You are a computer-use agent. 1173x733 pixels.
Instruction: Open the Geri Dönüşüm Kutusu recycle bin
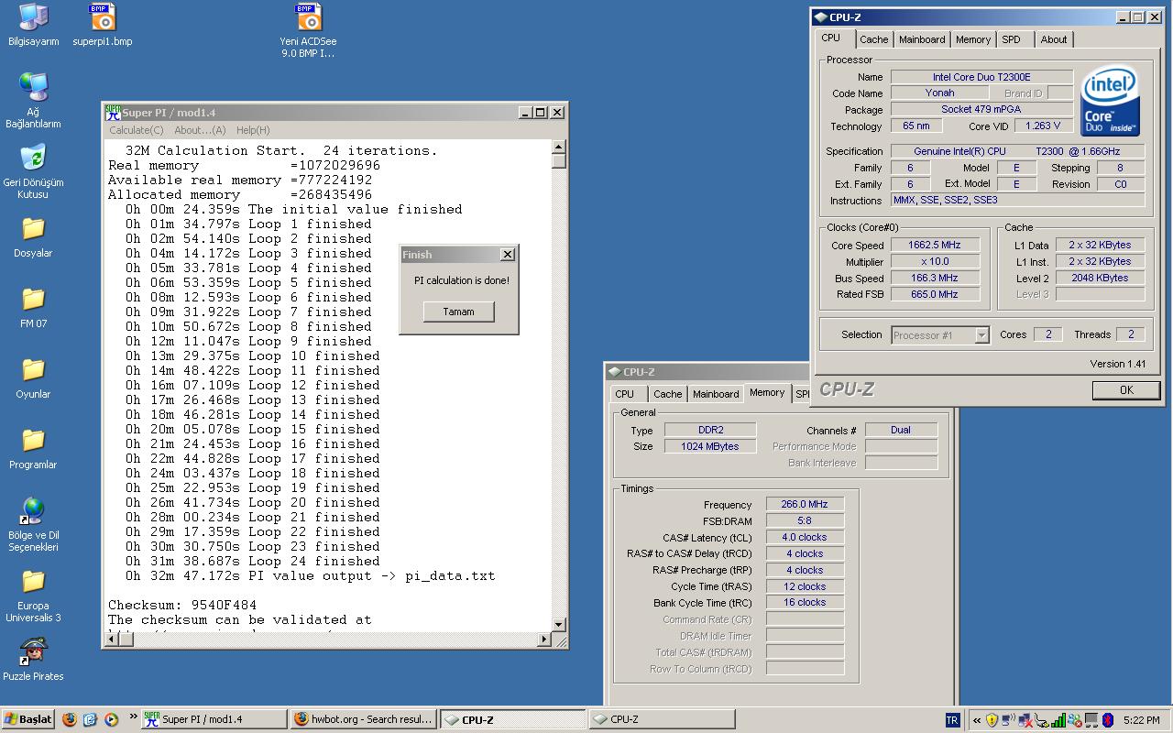tap(33, 171)
